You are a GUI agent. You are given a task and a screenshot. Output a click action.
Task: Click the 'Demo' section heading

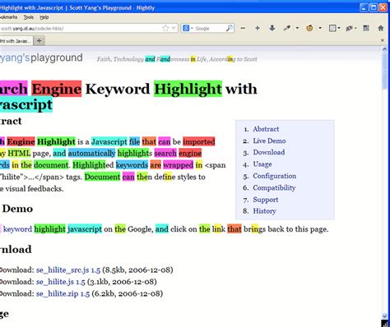[x=17, y=209]
